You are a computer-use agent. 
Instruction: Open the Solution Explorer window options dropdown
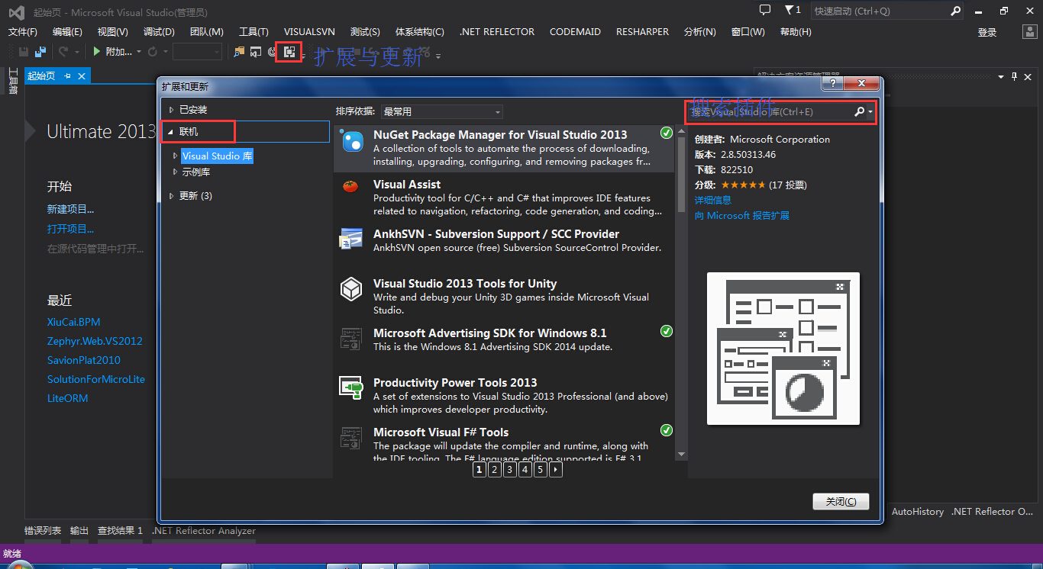(1001, 76)
